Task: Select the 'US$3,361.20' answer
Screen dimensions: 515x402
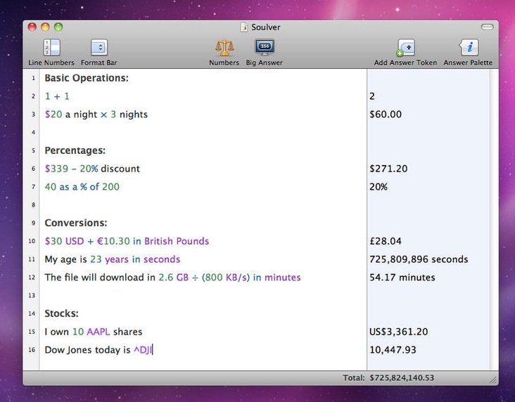Action: [x=399, y=332]
